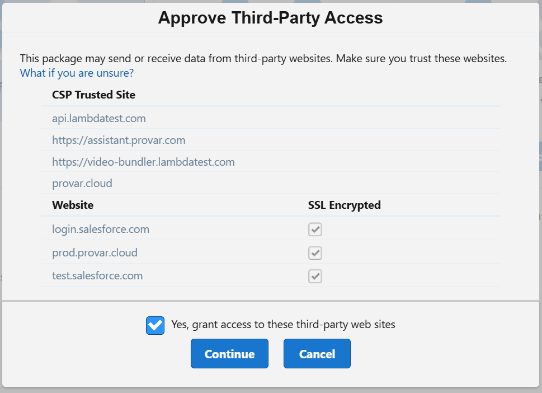Click the Continue button

pyautogui.click(x=229, y=354)
